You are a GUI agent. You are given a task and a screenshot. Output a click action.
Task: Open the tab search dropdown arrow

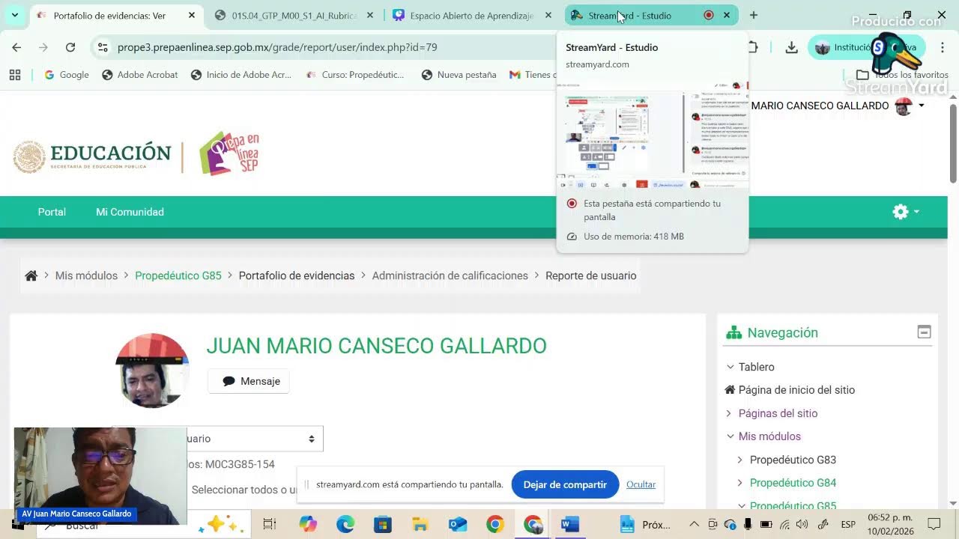(14, 15)
